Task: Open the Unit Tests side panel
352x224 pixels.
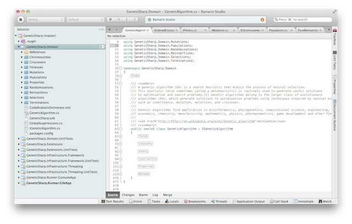Action: pos(334,60)
